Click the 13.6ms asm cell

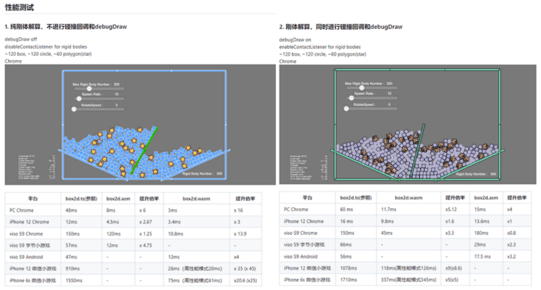[486, 221]
